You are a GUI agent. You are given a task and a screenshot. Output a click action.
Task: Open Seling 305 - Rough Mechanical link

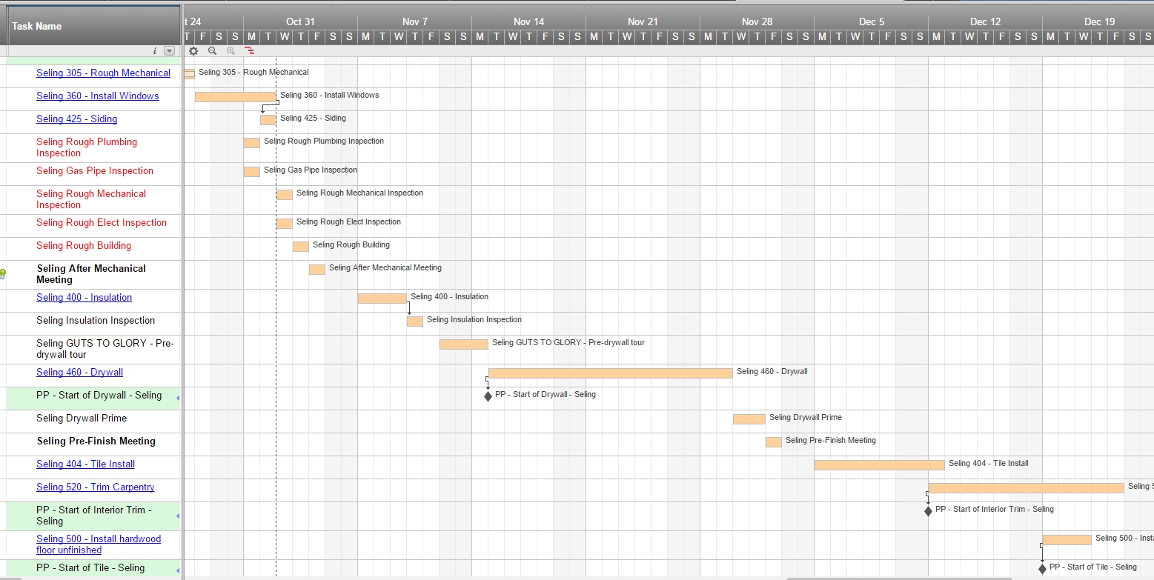(103, 73)
